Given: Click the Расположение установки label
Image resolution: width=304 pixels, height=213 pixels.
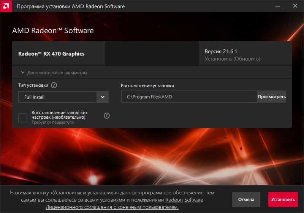Looking at the screenshot, I should (x=147, y=86).
